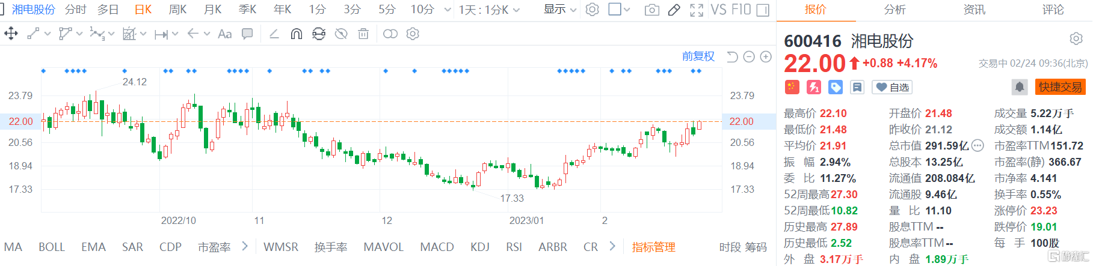Open 快捷交易 quick trade
1093x266 pixels.
click(x=1060, y=87)
